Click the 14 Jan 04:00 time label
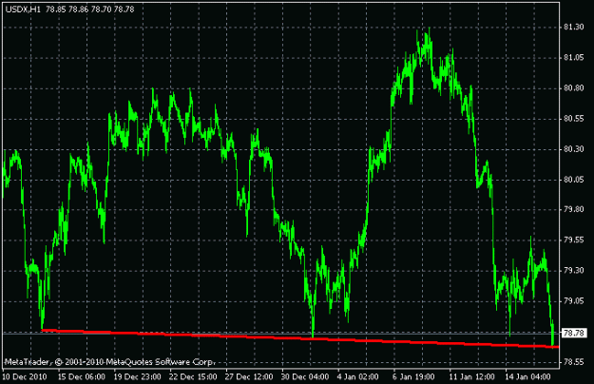The height and width of the screenshot is (384, 594). pos(527,376)
